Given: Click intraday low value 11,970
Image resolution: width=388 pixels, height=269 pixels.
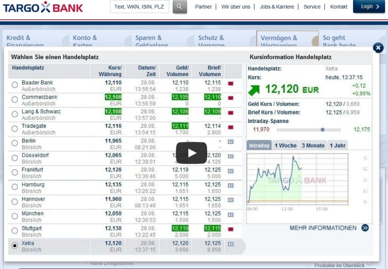Looking at the screenshot, I should point(261,129).
